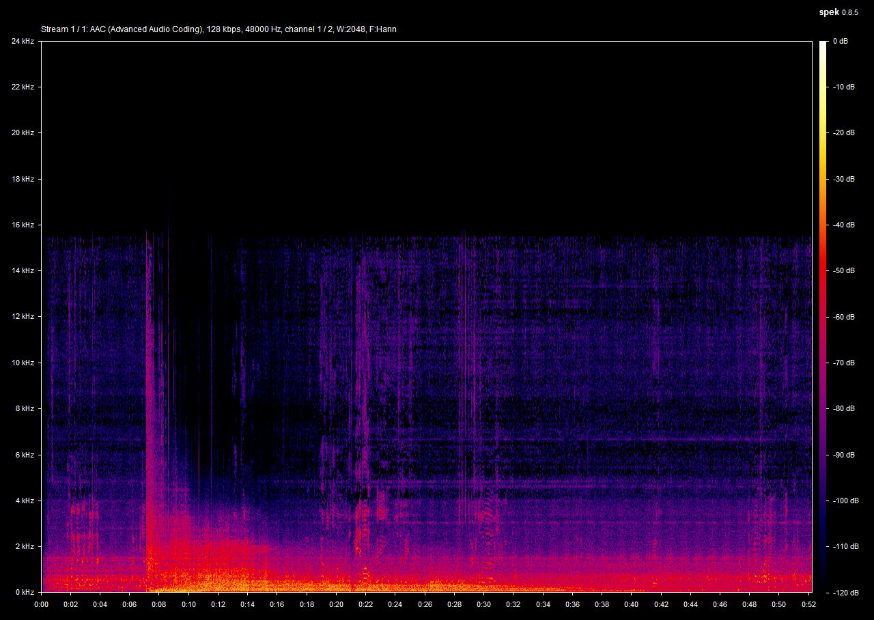Select the -80 dB scale label
This screenshot has height=620, width=874.
(x=843, y=408)
